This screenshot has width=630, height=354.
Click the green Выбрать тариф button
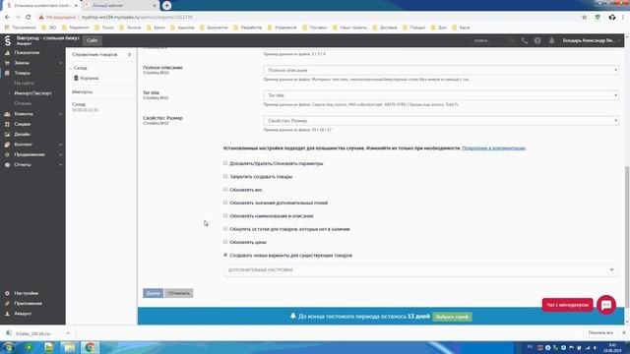(452, 317)
